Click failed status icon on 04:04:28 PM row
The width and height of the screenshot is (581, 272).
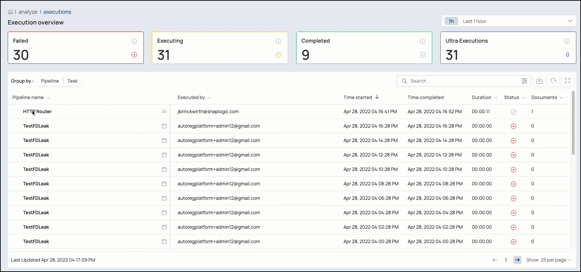pos(513,213)
